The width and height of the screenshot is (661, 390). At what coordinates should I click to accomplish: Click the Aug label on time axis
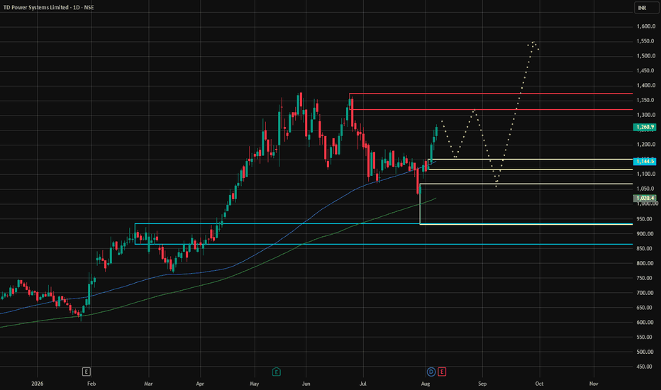pos(426,384)
